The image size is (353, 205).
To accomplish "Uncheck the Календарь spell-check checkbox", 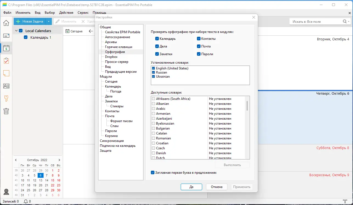I will coord(157,39).
